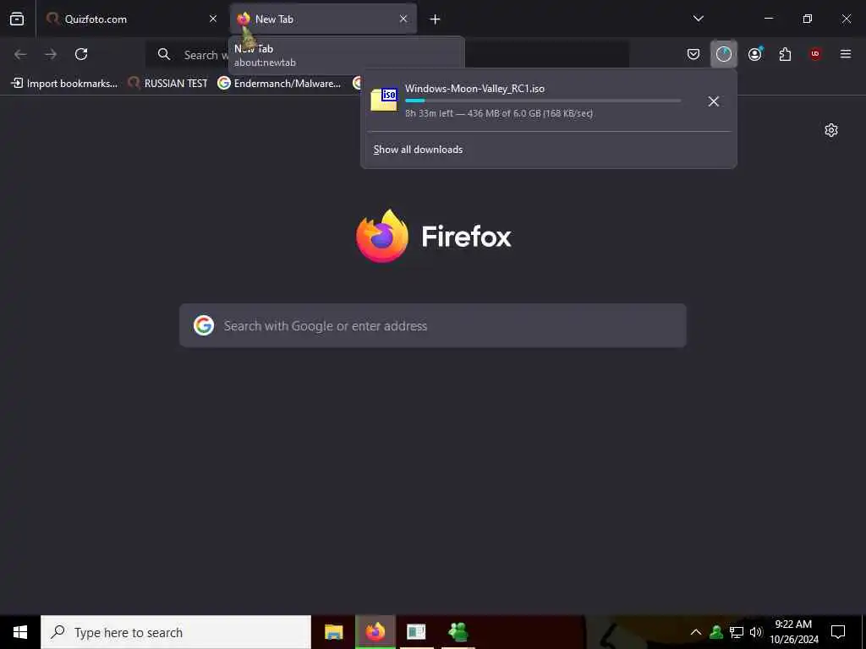866x649 pixels.
Task: Go back one page
Action: pos(20,54)
